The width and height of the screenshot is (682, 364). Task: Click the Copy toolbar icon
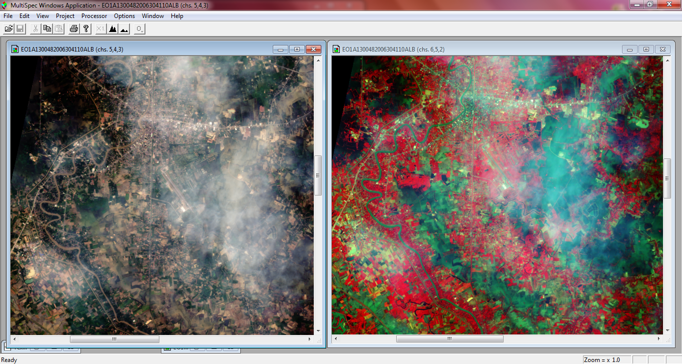[46, 28]
